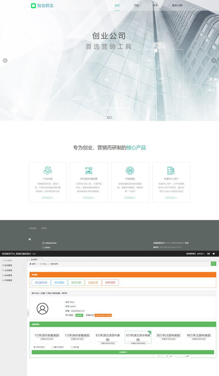The height and width of the screenshot is (376, 219).
Task: Select the USDT支付 payment option
Action: click(35, 347)
